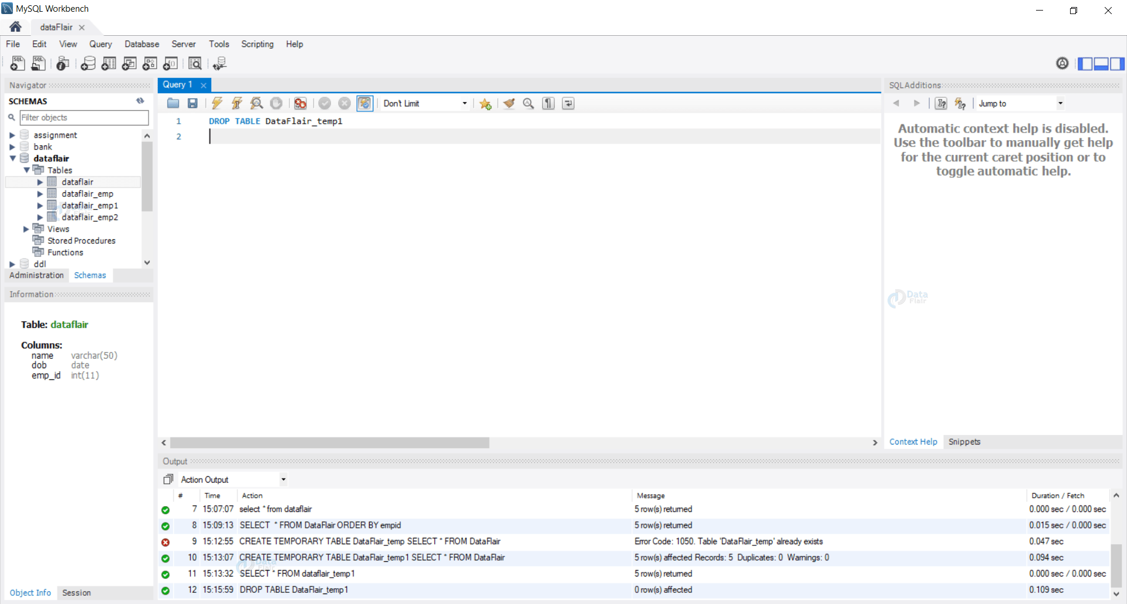Toggle the right sidebar panel visibility
The image size is (1127, 604).
pos(1117,63)
